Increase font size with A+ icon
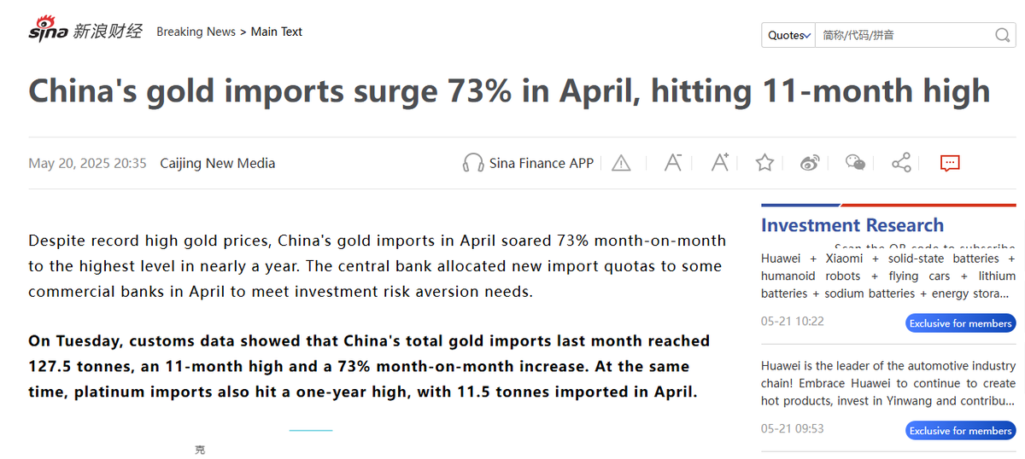Viewport: 1025px width, 459px height. point(719,162)
